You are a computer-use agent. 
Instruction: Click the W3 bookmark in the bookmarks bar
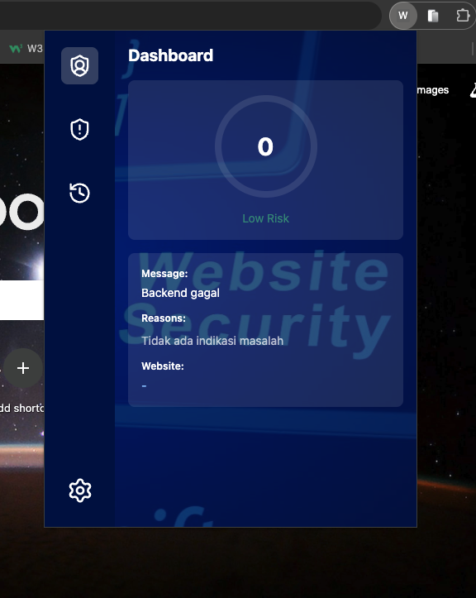coord(26,49)
